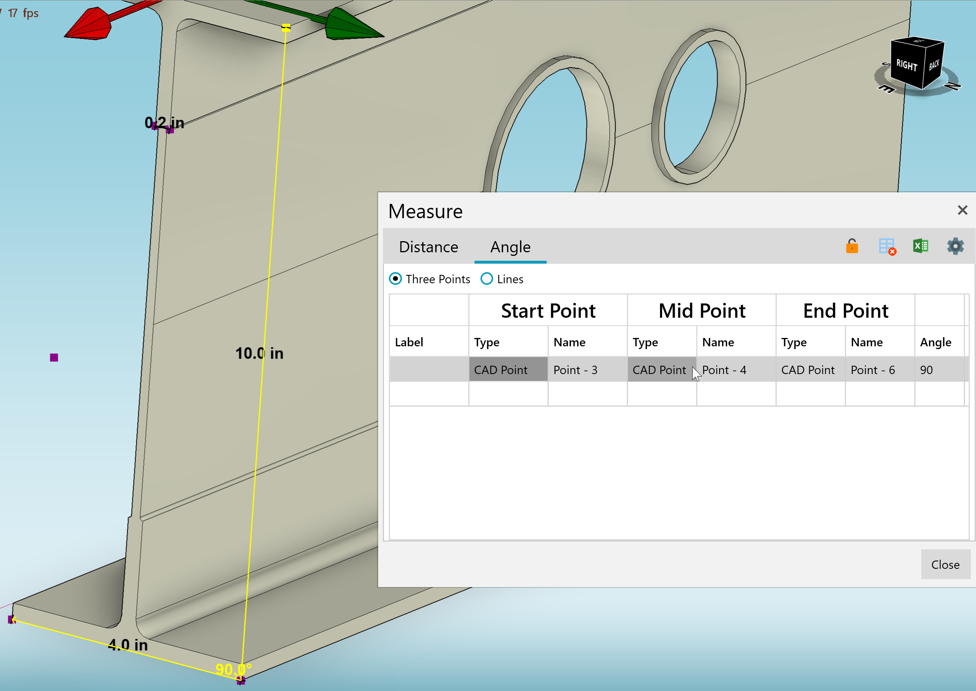Select the Lines radio button

tap(486, 279)
